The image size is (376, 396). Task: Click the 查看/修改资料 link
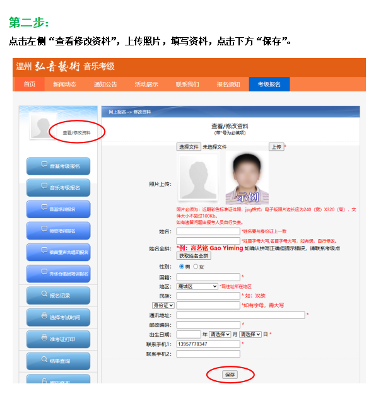(76, 132)
